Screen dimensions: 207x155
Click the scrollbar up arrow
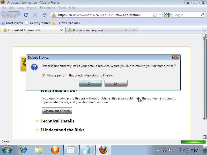point(205,36)
